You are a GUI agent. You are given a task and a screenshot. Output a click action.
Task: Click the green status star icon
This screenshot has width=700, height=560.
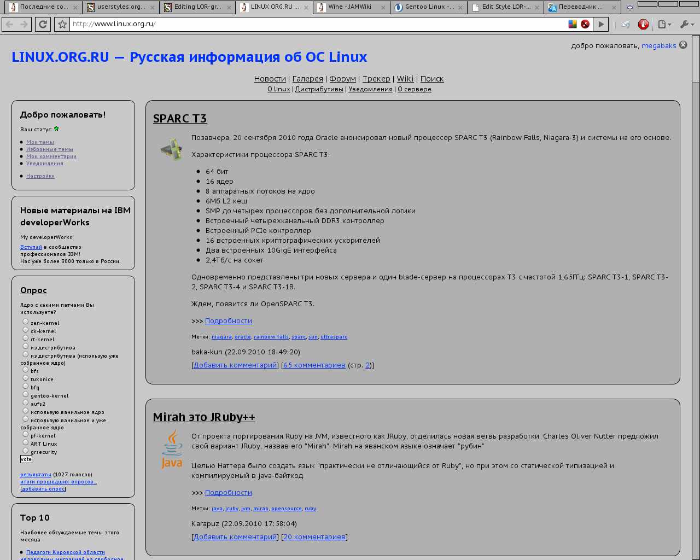click(56, 129)
